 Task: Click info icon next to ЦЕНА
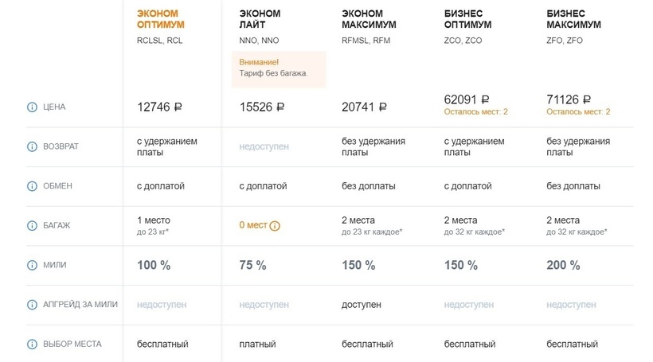click(x=32, y=107)
